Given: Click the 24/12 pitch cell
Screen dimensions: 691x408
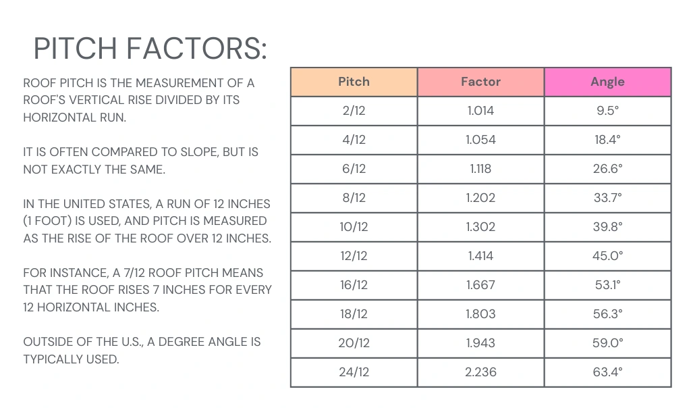Looking at the screenshot, I should point(354,372).
